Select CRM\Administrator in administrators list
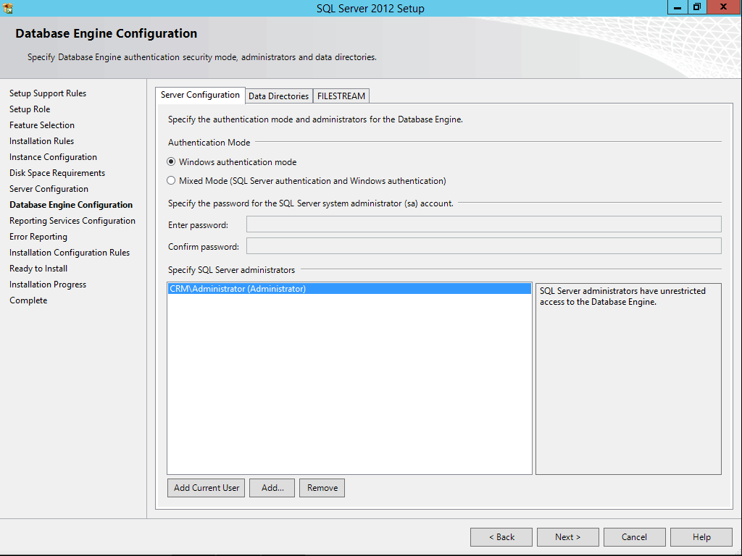The height and width of the screenshot is (556, 742). 350,288
